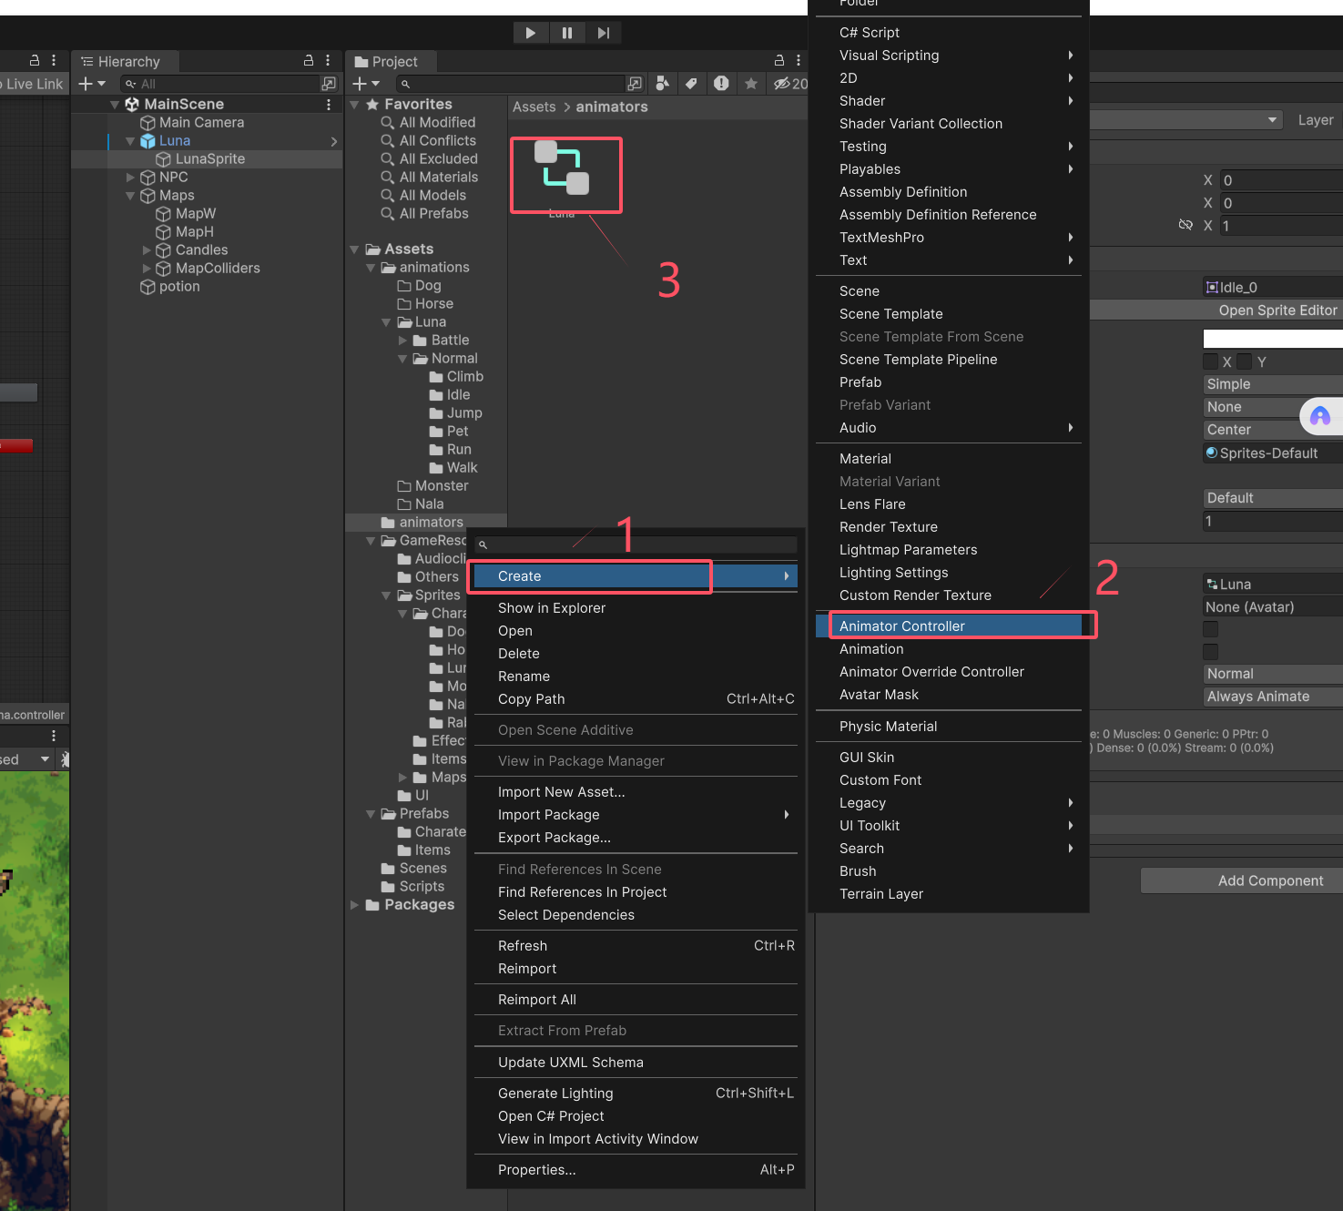Click the Project plus create button
The height and width of the screenshot is (1211, 1343).
tap(366, 84)
